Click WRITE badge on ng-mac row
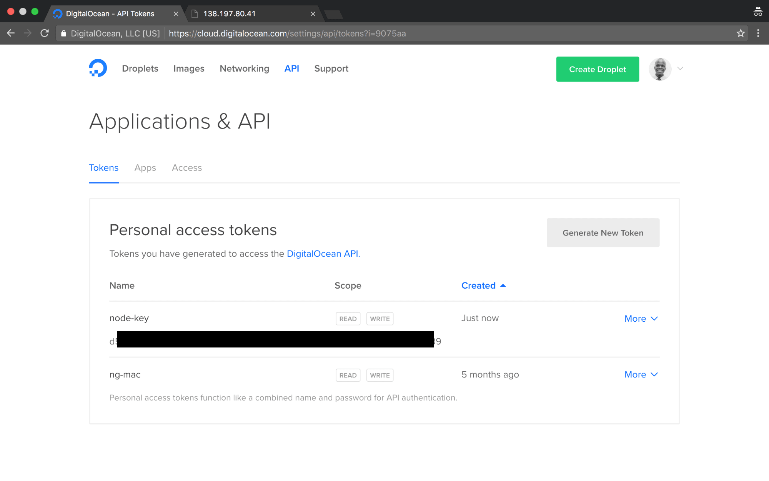 (x=380, y=375)
